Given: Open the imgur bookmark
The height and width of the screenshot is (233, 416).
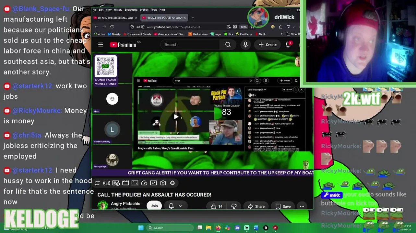Looking at the screenshot, I should (x=217, y=34).
